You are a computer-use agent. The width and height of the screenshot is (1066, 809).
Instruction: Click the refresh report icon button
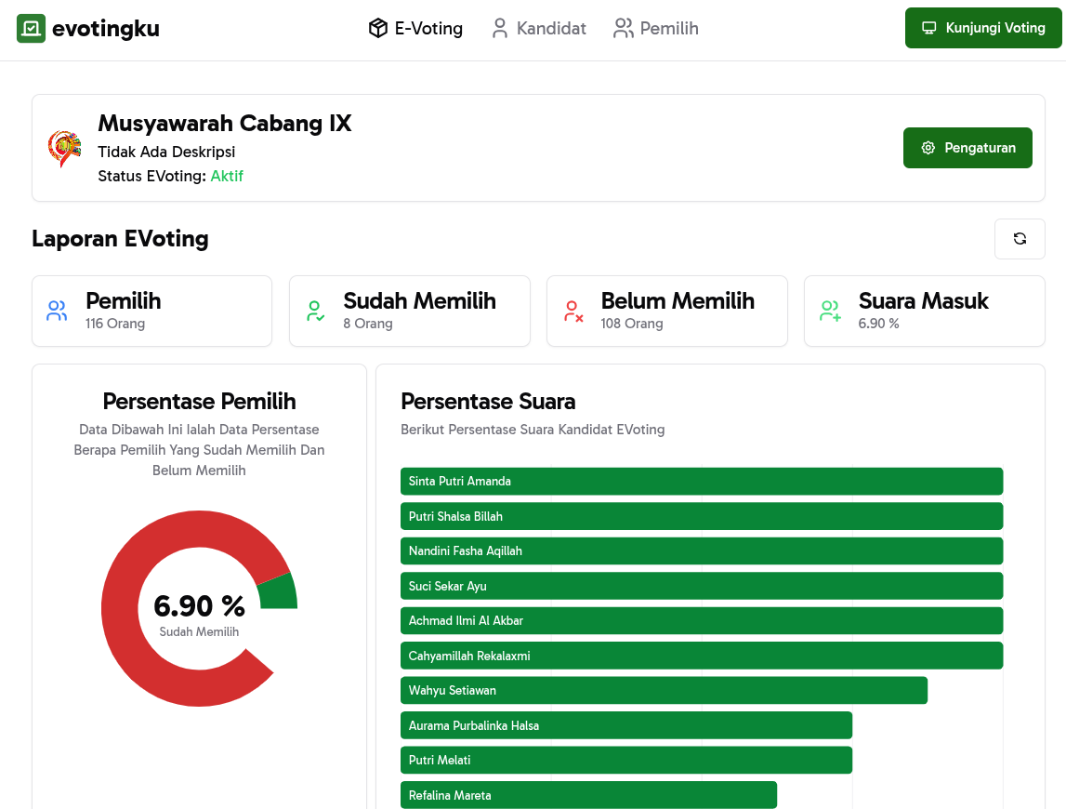[x=1020, y=239]
